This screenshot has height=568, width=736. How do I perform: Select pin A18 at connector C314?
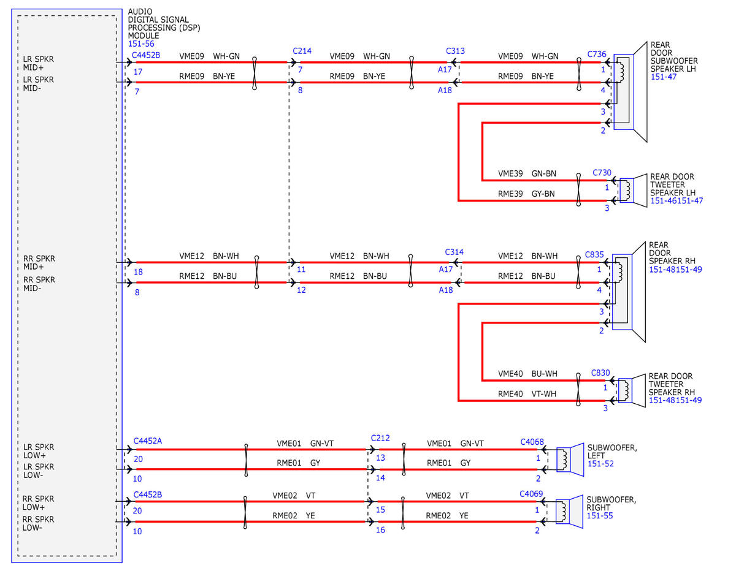(x=446, y=290)
